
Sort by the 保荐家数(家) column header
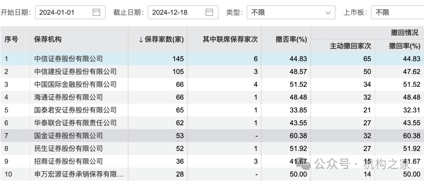161,40
